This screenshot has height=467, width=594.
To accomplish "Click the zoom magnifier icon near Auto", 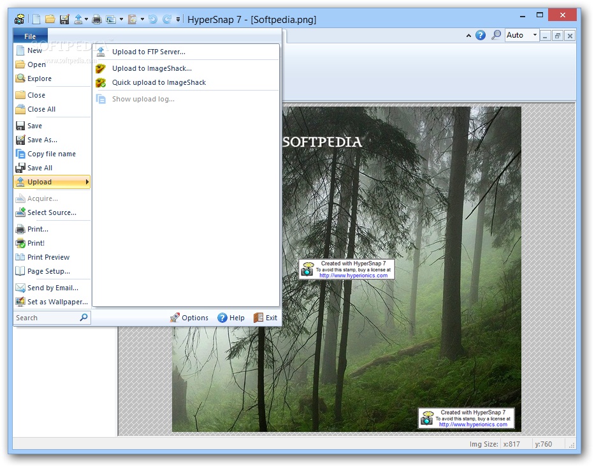I will point(496,35).
